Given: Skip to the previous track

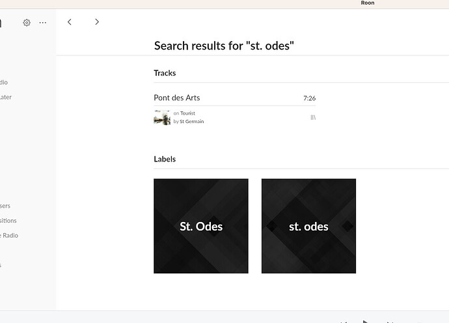Looking at the screenshot, I should tap(344, 322).
